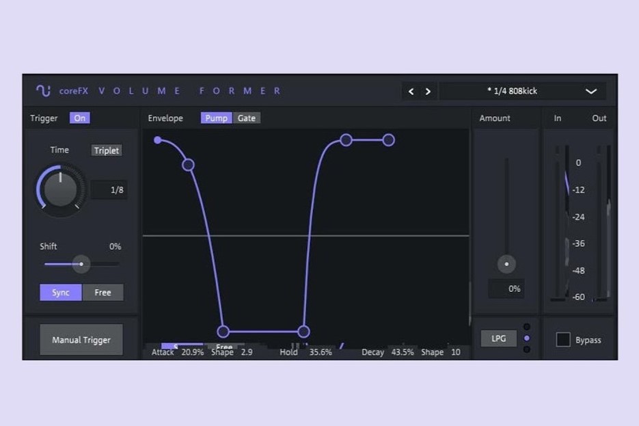Toggle the Bypass checkbox
This screenshot has height=426, width=639.
tap(563, 340)
